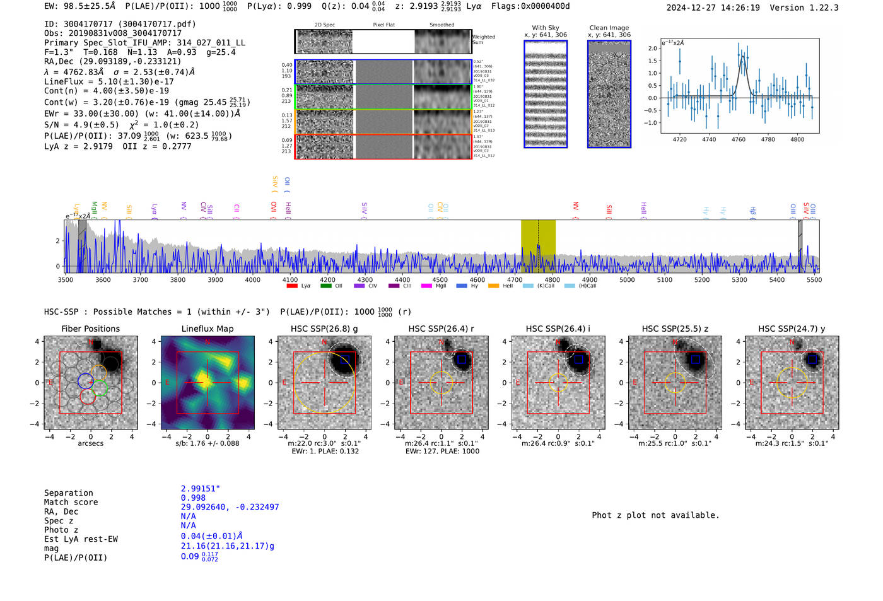Click the "Pixel Flat" column header
The height and width of the screenshot is (601, 883).
(x=383, y=25)
